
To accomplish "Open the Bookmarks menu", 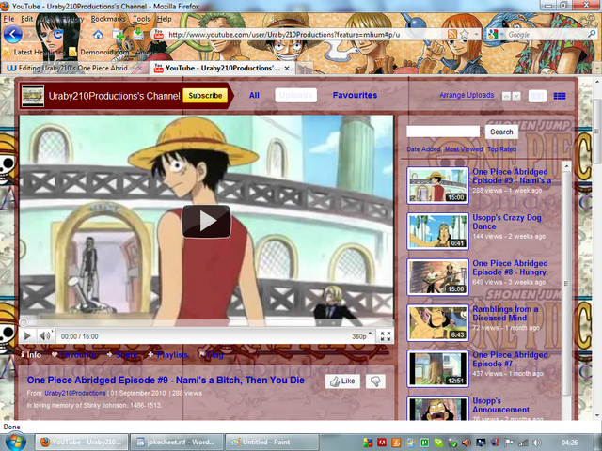I will click(x=108, y=19).
